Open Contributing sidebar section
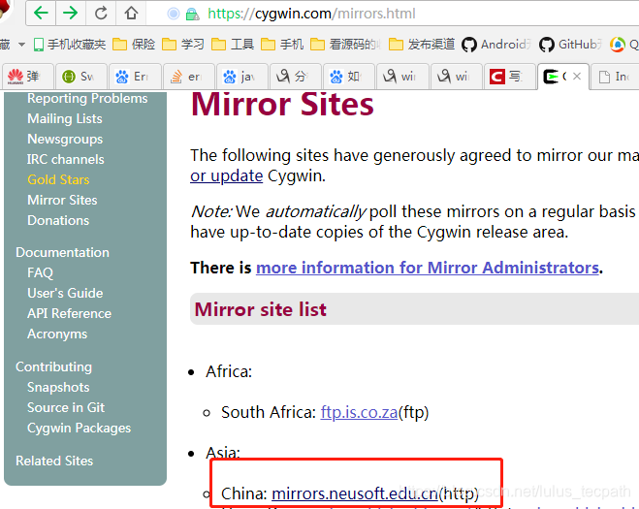This screenshot has width=639, height=509. coord(53,366)
